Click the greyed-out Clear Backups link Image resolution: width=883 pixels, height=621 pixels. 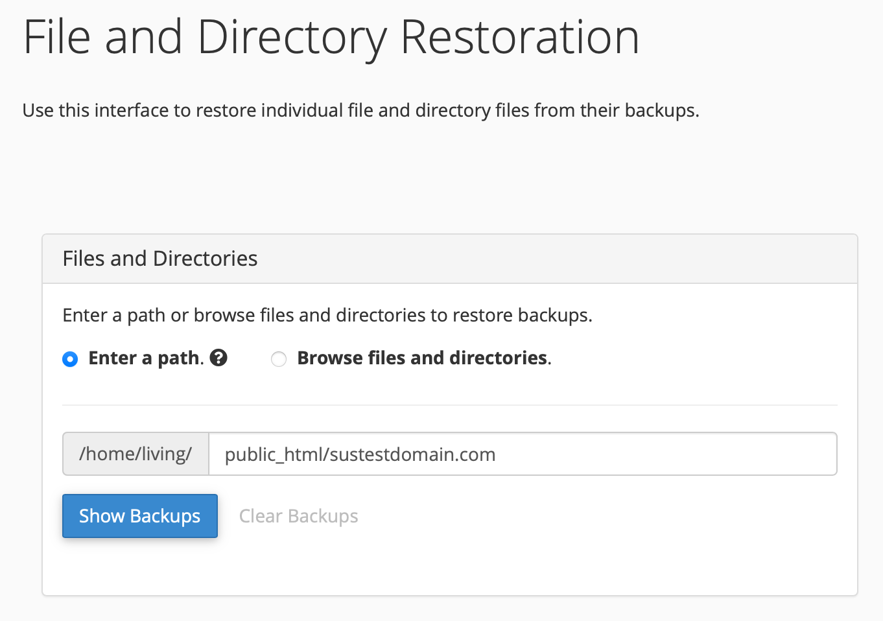click(298, 516)
